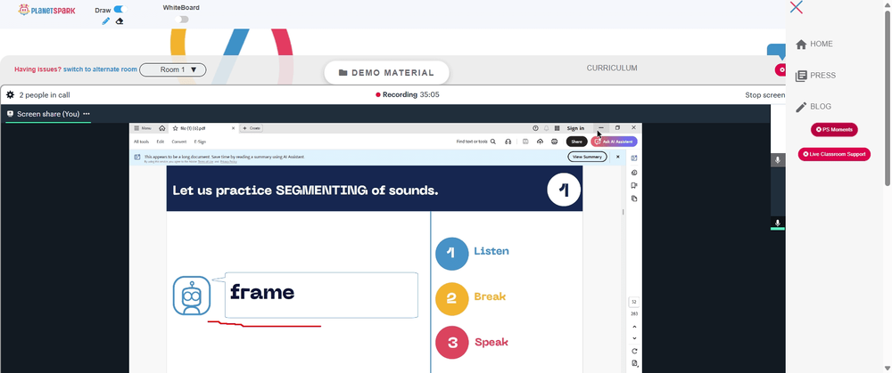Close the file (1) (6).pdf tab
Image resolution: width=892 pixels, height=373 pixels.
pyautogui.click(x=233, y=128)
